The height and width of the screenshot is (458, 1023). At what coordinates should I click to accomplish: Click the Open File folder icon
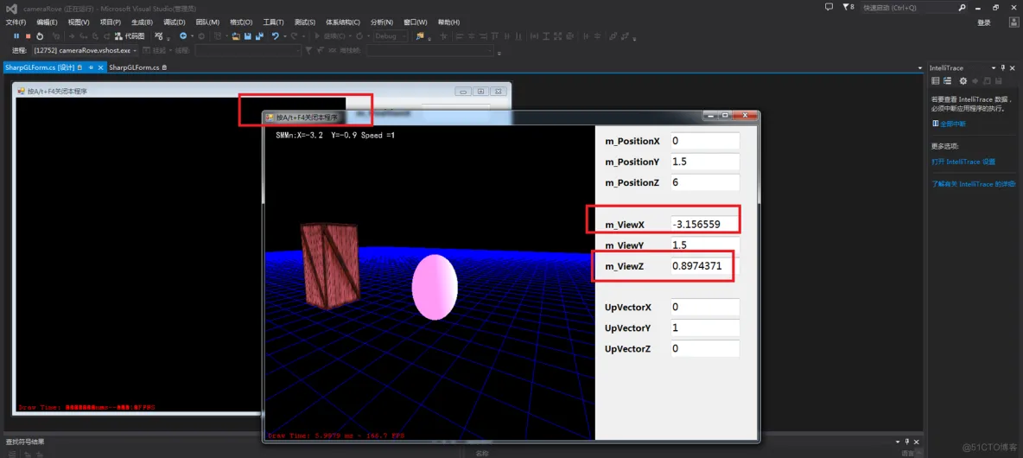coord(236,36)
